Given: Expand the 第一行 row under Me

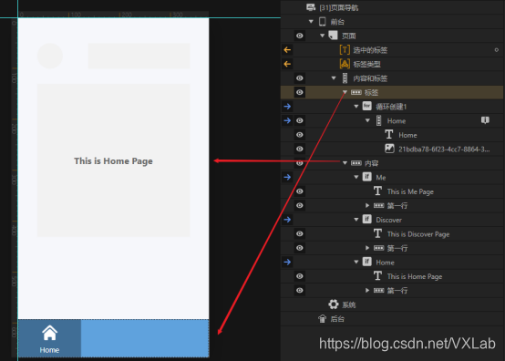Looking at the screenshot, I should click(x=367, y=205).
